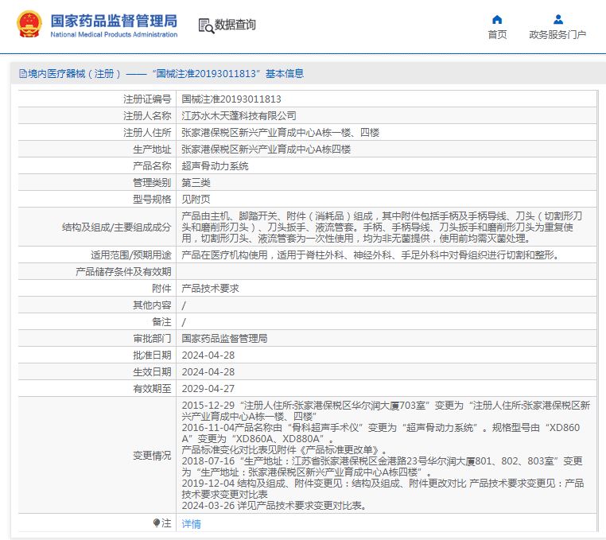Click the 附件 row label
The height and width of the screenshot is (540, 606).
pos(161,289)
